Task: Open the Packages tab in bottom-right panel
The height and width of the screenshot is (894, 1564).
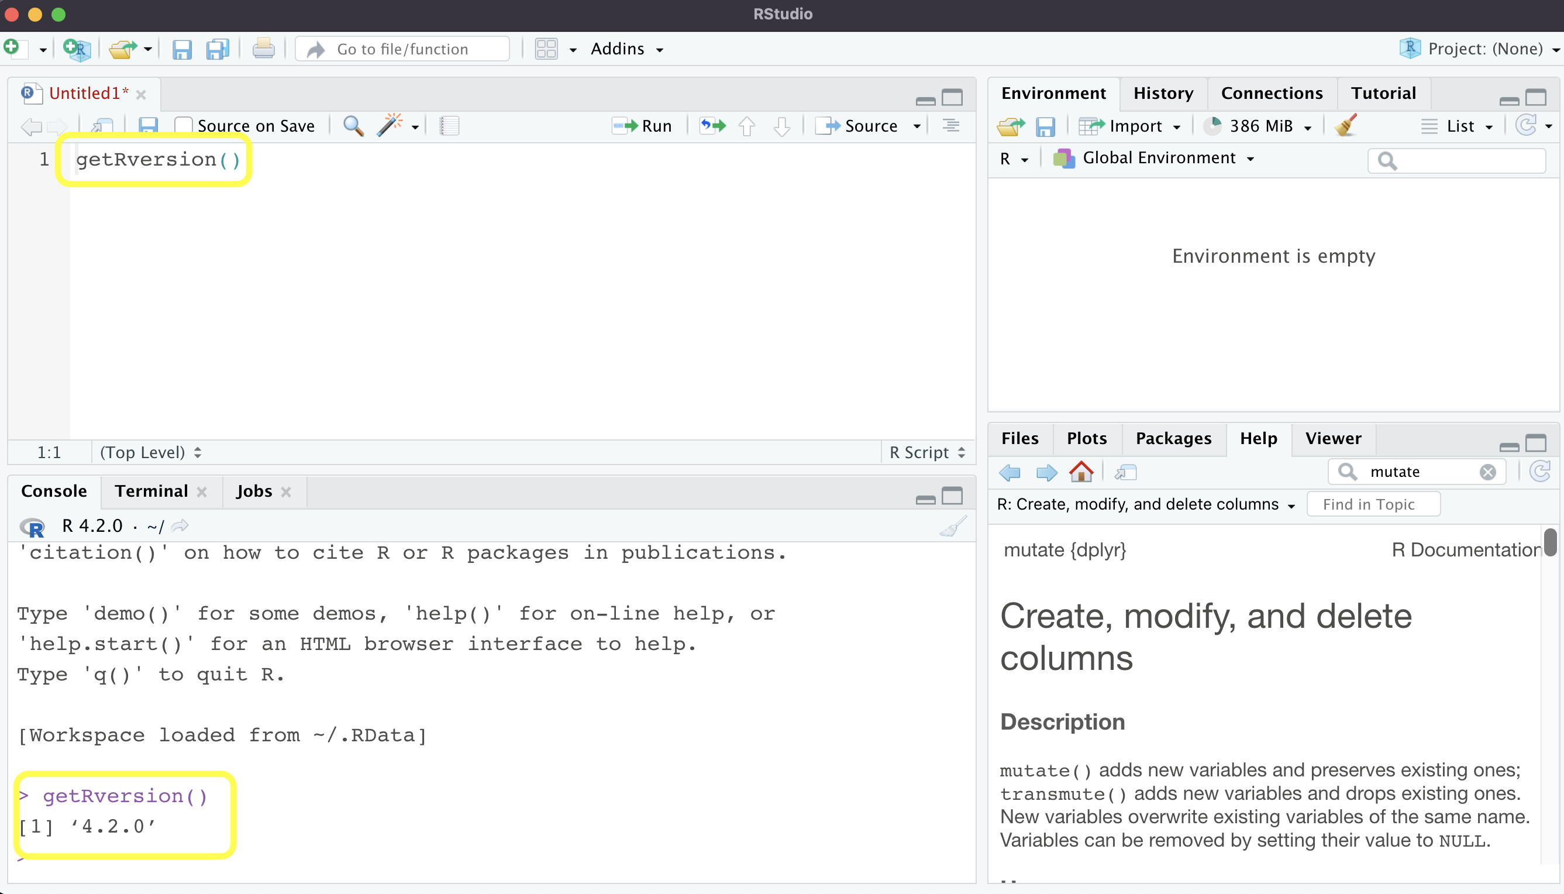Action: (x=1173, y=437)
